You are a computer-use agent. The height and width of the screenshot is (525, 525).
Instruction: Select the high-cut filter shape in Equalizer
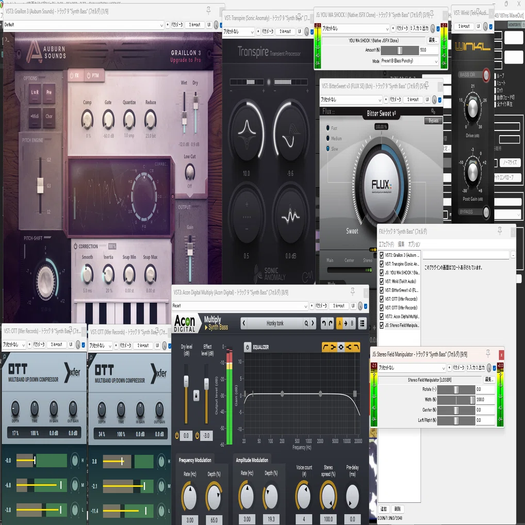pyautogui.click(x=356, y=347)
